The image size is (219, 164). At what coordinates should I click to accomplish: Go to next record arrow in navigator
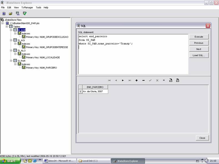123,80
